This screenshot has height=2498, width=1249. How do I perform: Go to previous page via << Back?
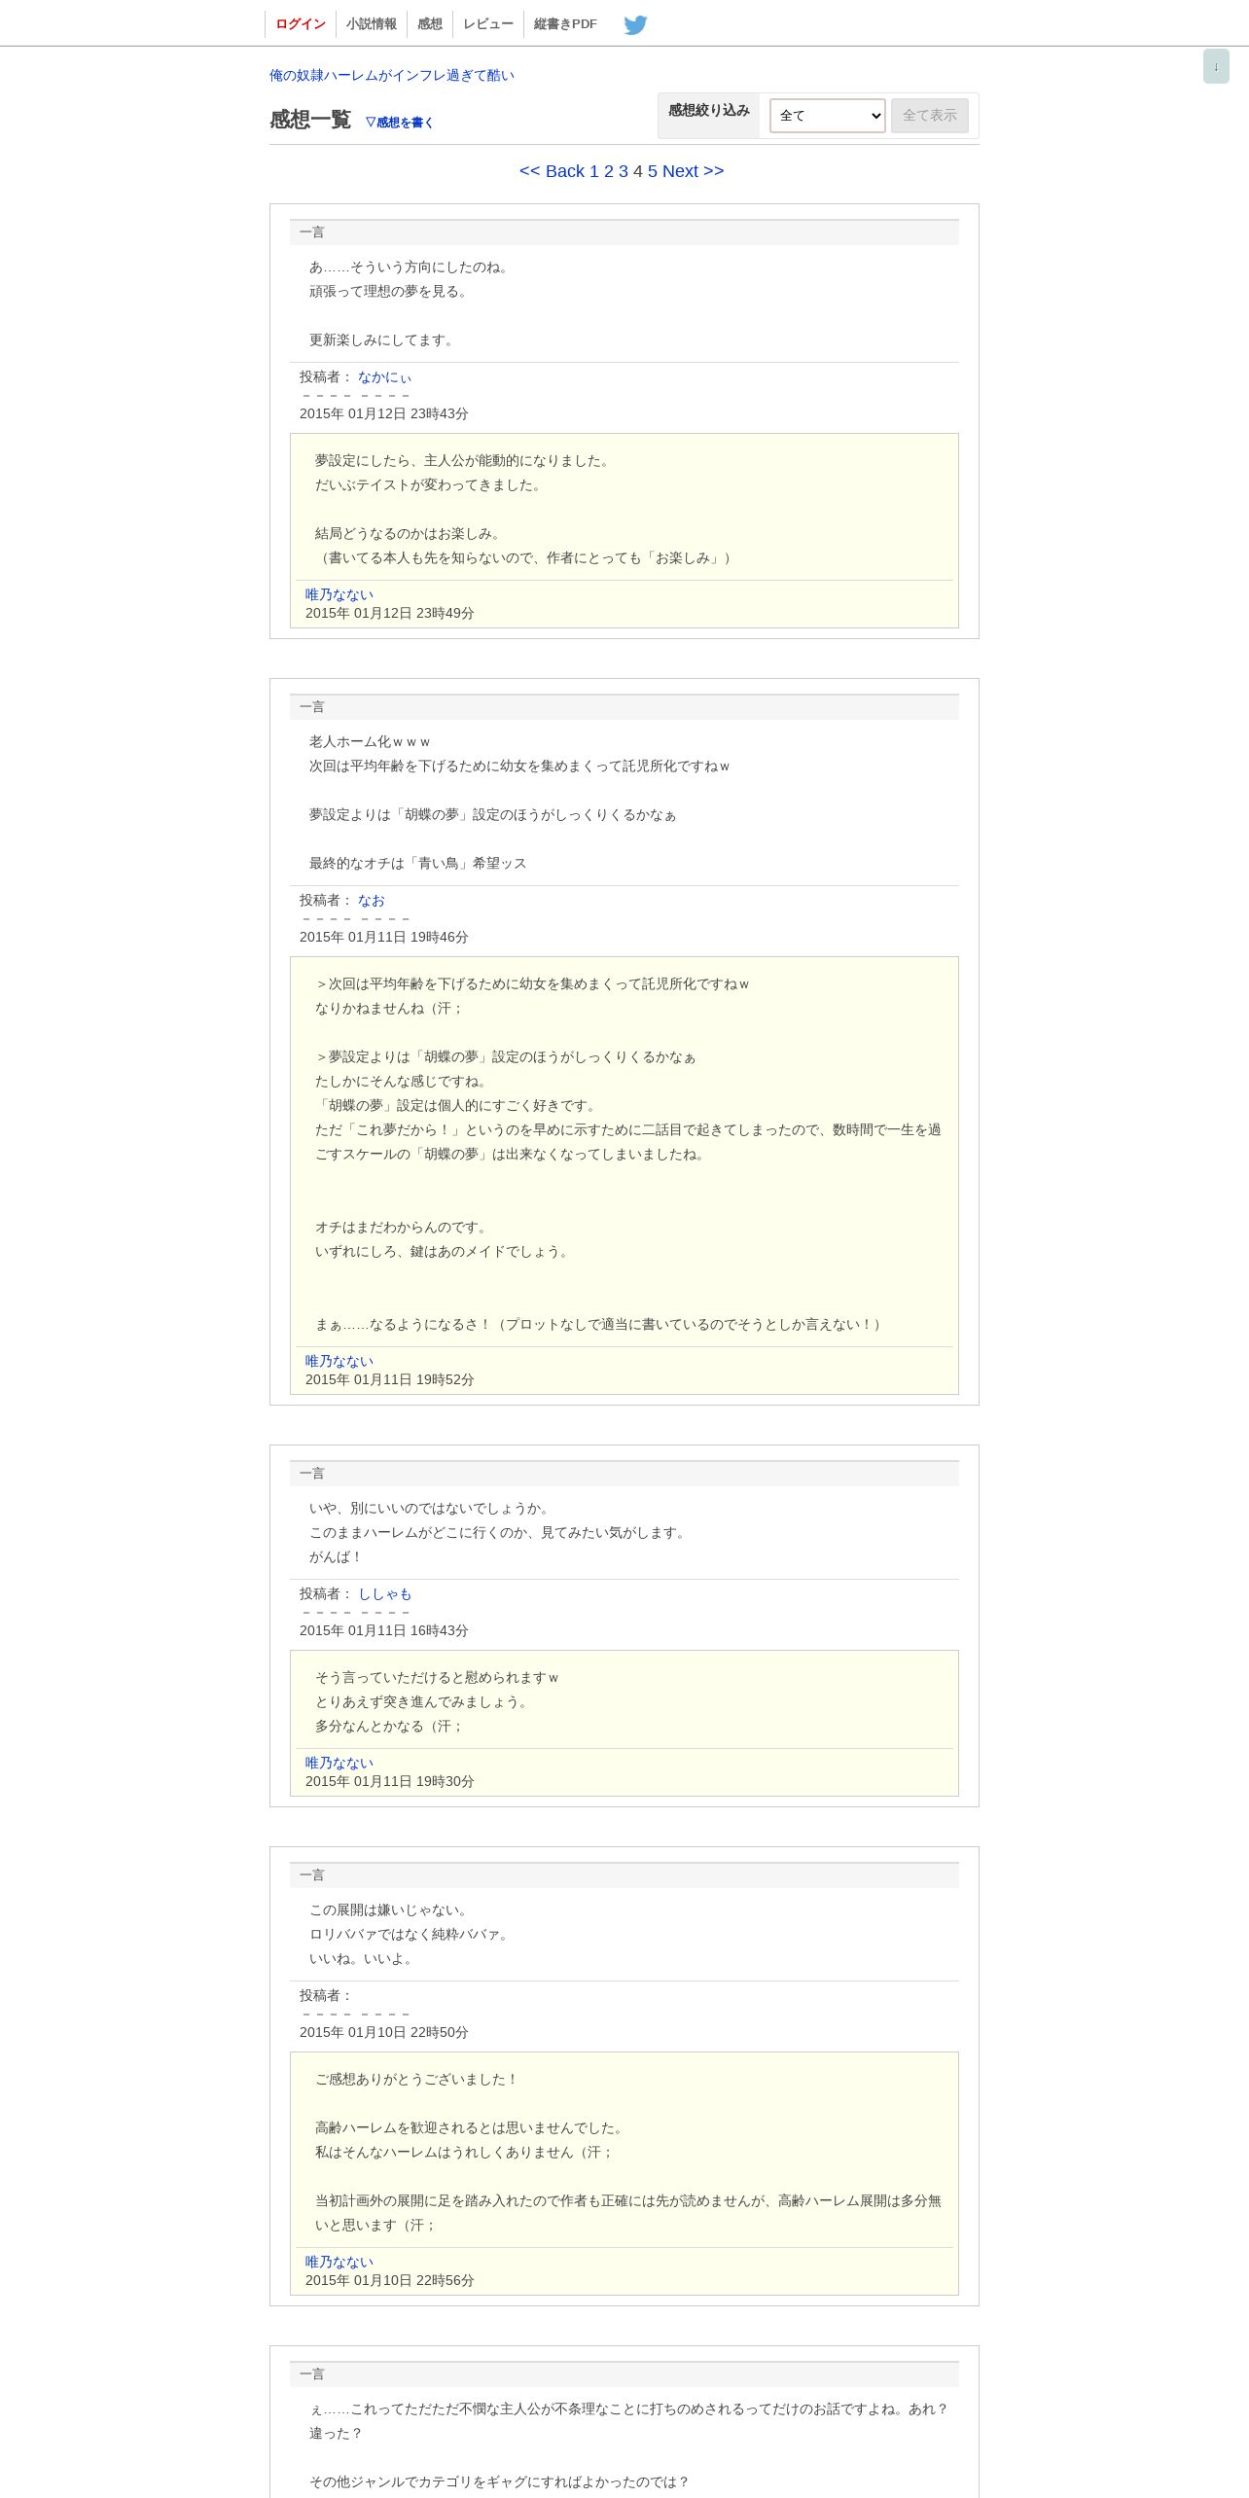click(552, 171)
